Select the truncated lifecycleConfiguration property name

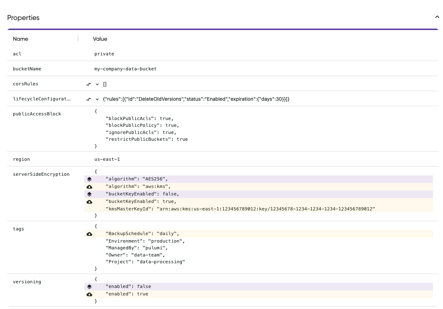coord(42,99)
